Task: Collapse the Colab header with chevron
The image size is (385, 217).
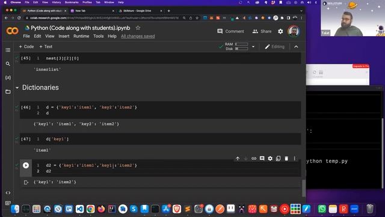Action: coord(296,46)
